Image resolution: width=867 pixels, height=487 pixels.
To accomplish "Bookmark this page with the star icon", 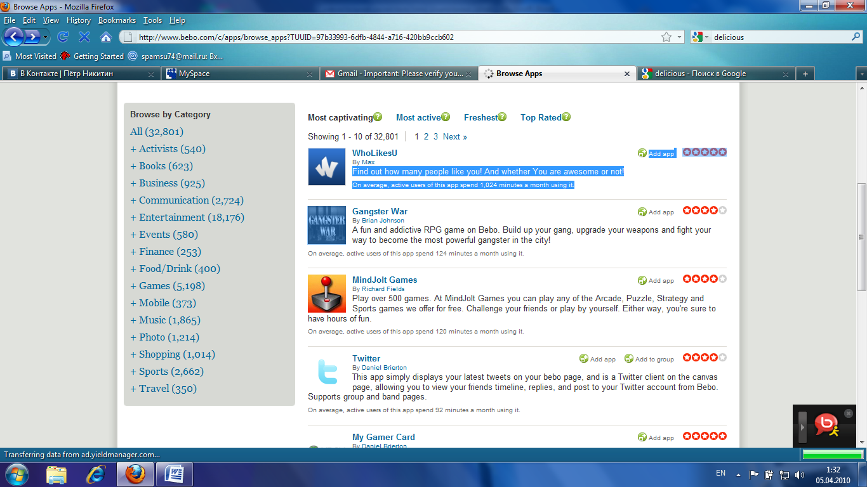I will 666,37.
